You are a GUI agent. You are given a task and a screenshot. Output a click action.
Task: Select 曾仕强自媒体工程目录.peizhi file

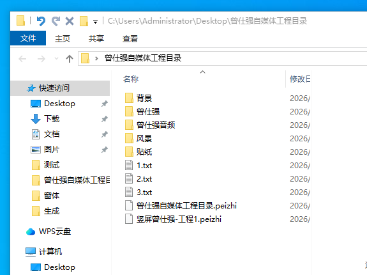click(186, 205)
